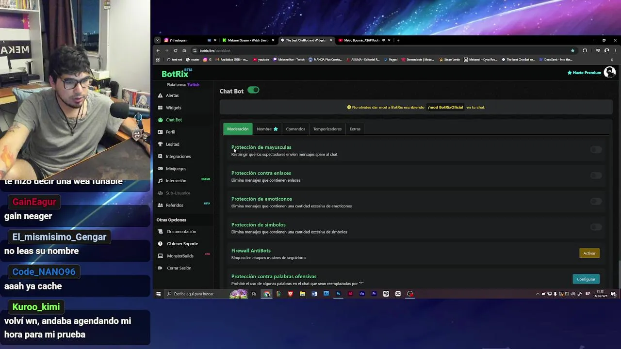Click Activar for Firewall AntiBots
621x349 pixels.
pos(589,253)
